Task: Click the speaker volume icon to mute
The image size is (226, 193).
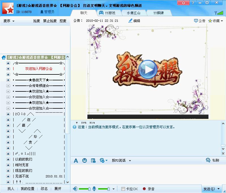Action: click(75, 189)
